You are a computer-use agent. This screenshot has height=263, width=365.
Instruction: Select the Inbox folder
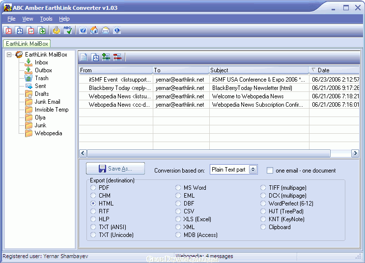41,62
